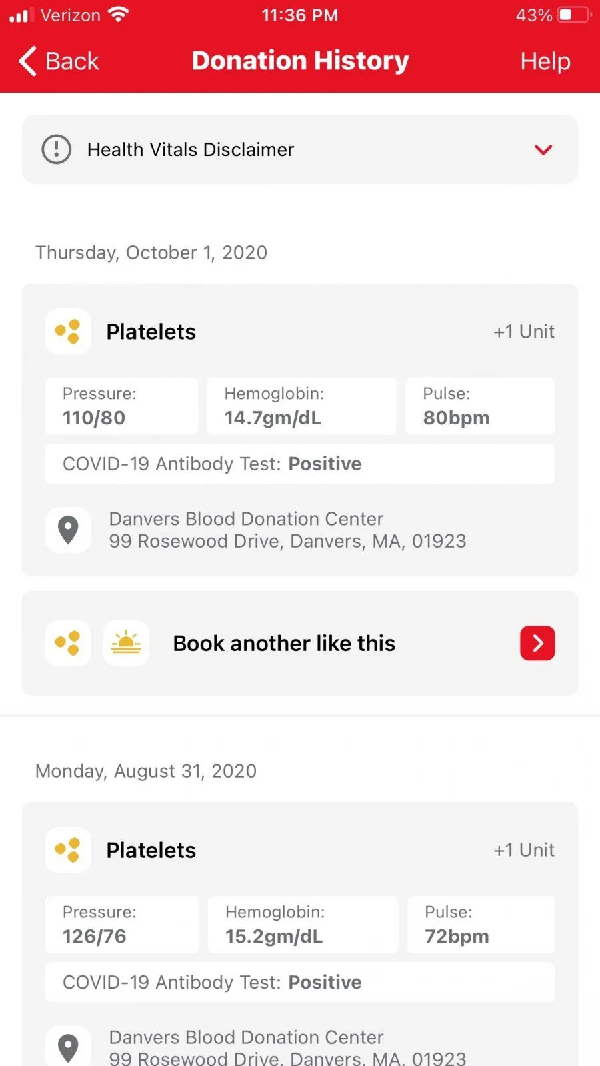600x1066 pixels.
Task: Tap location pin for August 31 donation
Action: [x=68, y=1047]
